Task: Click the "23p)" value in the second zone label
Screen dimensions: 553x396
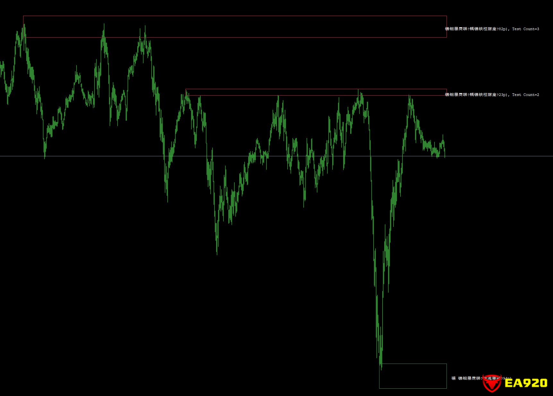Action: 503,95
